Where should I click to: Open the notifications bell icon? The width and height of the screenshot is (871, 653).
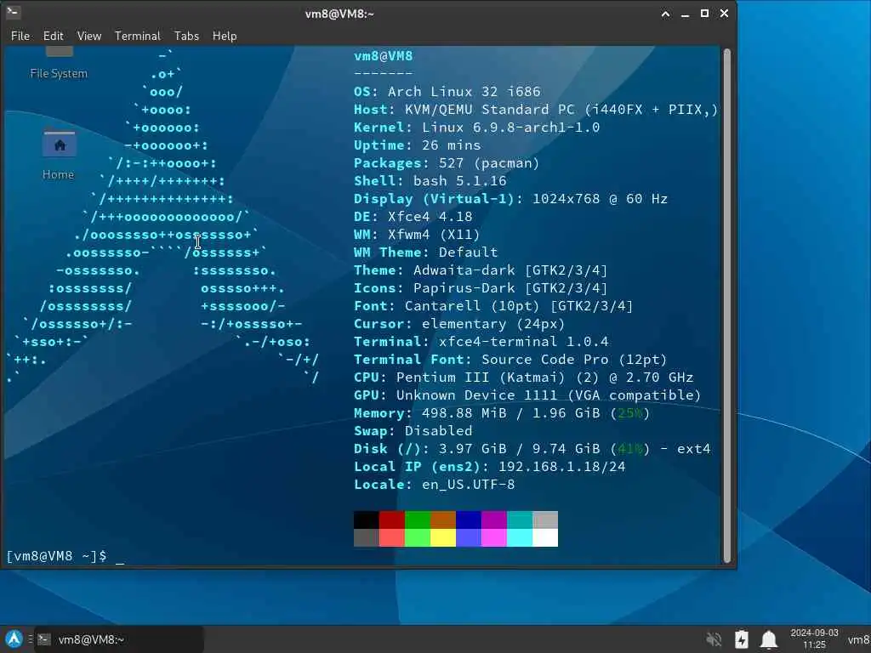tap(769, 639)
